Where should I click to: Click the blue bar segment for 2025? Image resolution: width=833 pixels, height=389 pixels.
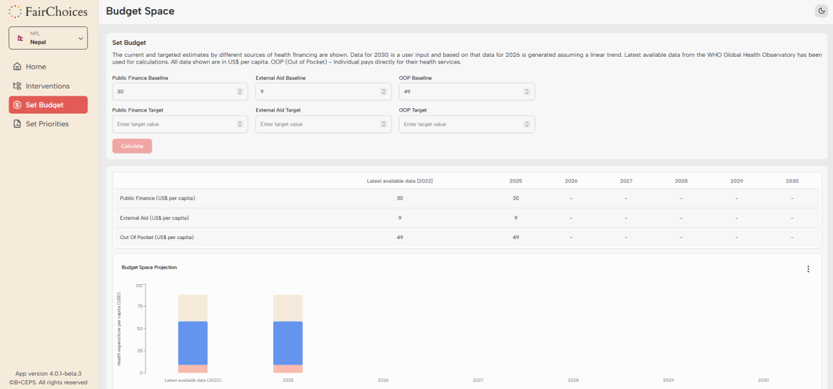coord(288,343)
